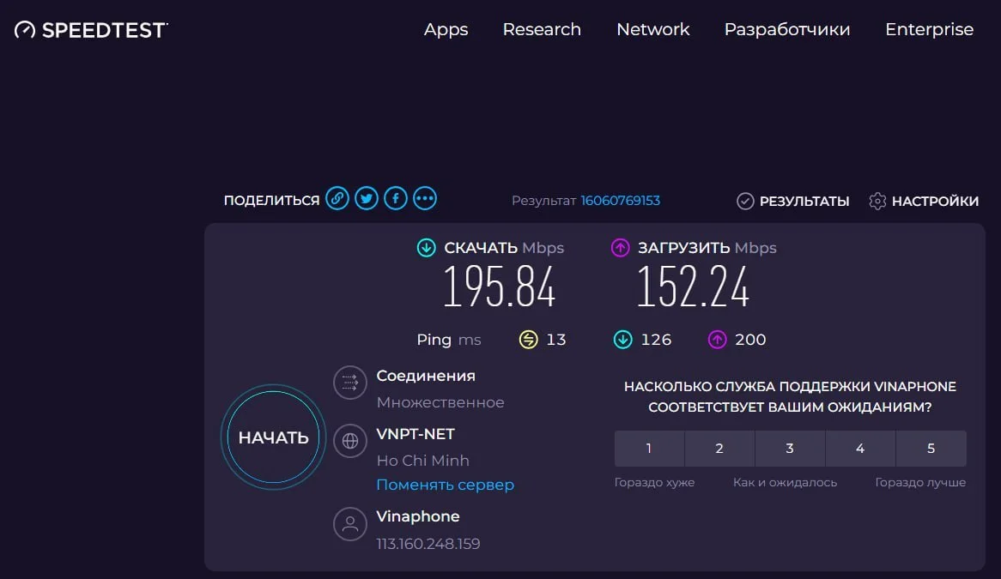
Task: Click the Ping ms label
Action: click(x=449, y=340)
